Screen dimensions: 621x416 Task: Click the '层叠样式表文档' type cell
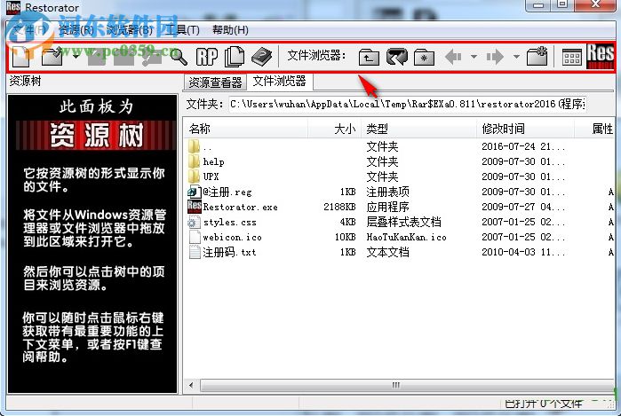click(x=403, y=222)
